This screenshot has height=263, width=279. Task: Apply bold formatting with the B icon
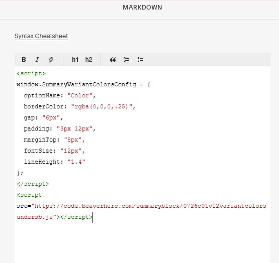tap(24, 60)
